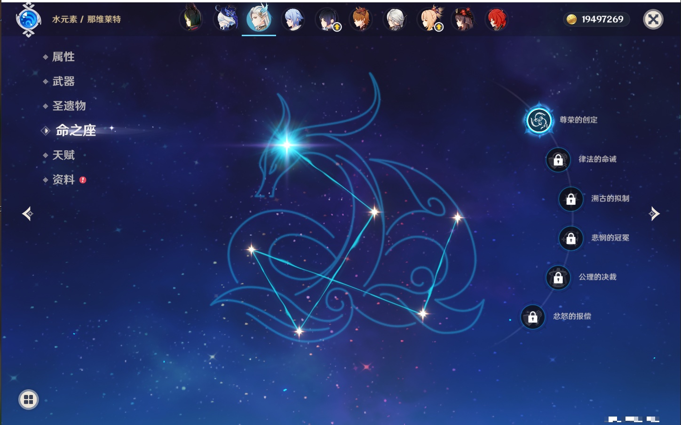Switch to red-haired Diluc portrait
The height and width of the screenshot is (425, 681).
(496, 20)
